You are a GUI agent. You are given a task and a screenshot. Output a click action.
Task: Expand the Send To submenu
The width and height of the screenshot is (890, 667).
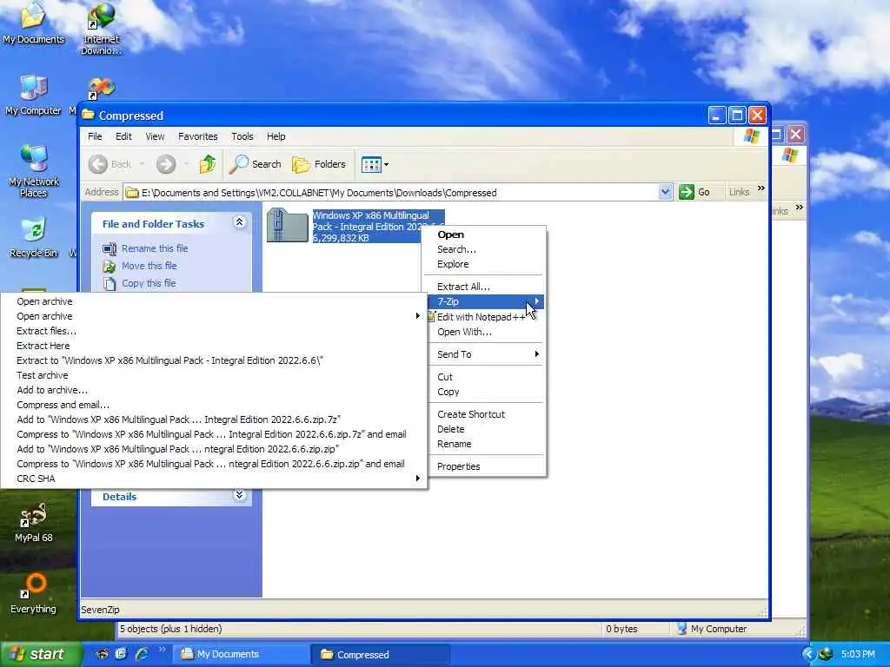pos(484,354)
